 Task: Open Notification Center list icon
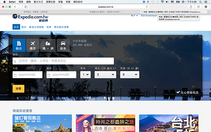coord(206,2)
